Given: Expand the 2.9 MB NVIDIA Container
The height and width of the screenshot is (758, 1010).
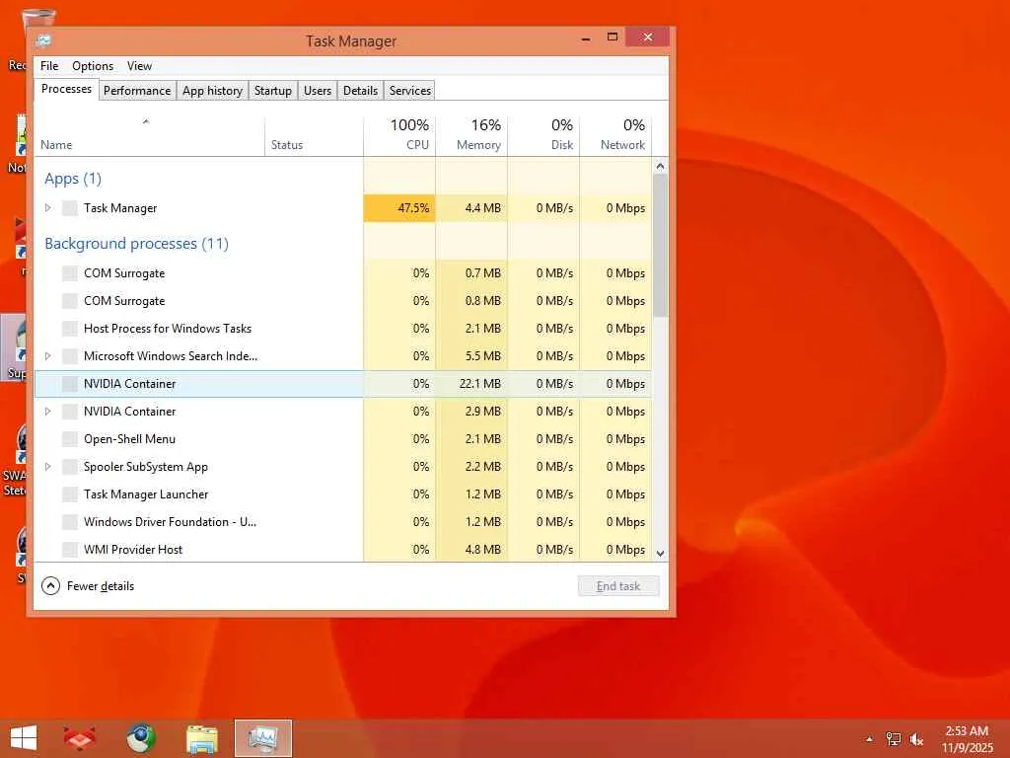Looking at the screenshot, I should pyautogui.click(x=47, y=412).
